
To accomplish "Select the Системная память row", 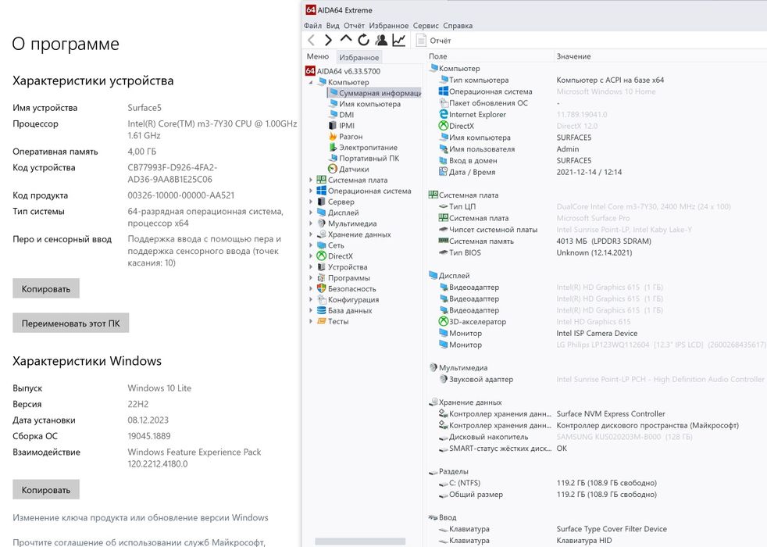I will click(x=597, y=241).
